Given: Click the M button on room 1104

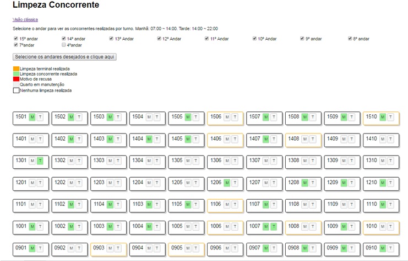Looking at the screenshot, I should (110, 204).
